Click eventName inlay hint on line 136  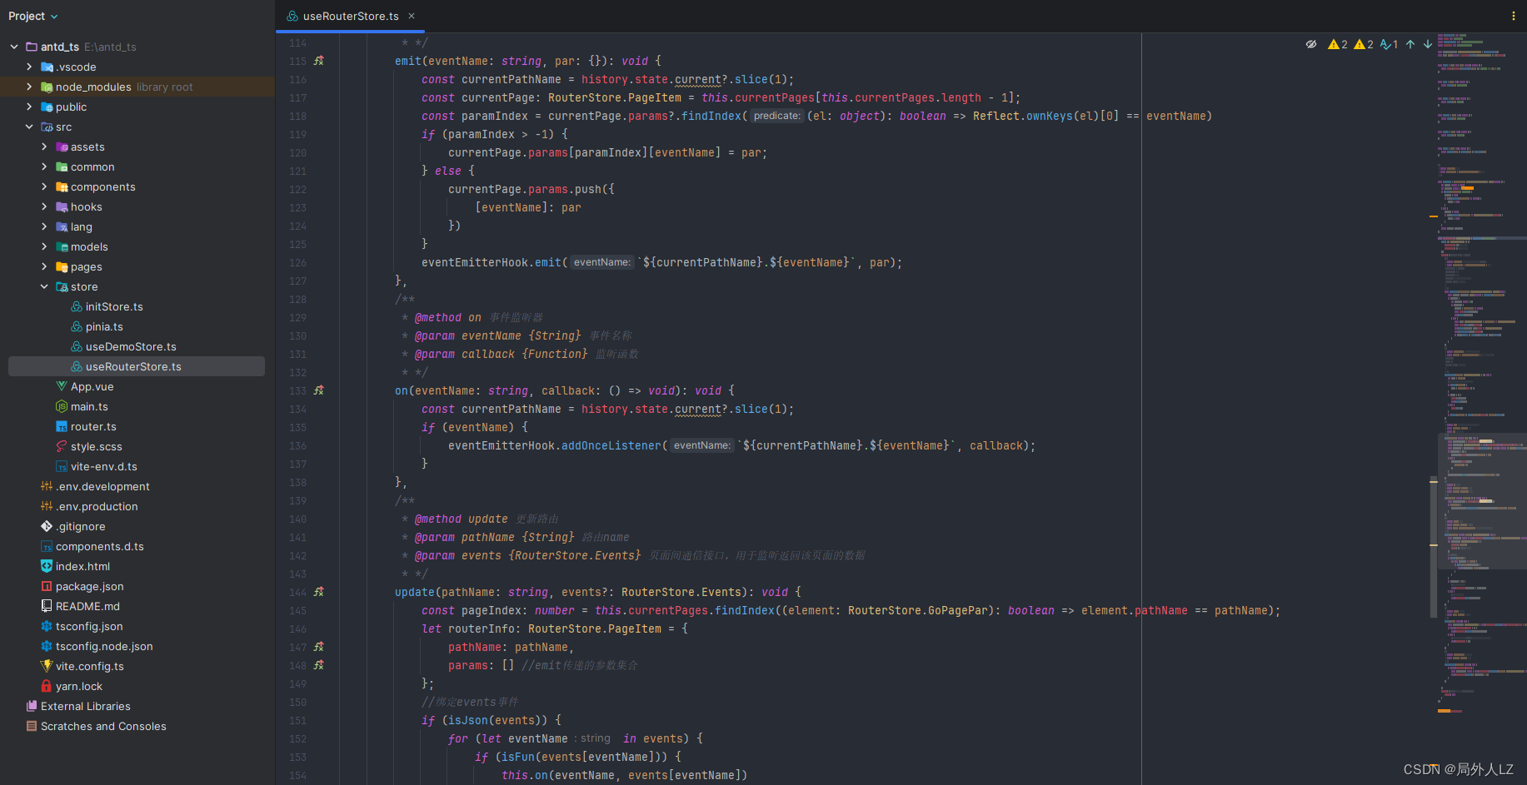tap(701, 445)
